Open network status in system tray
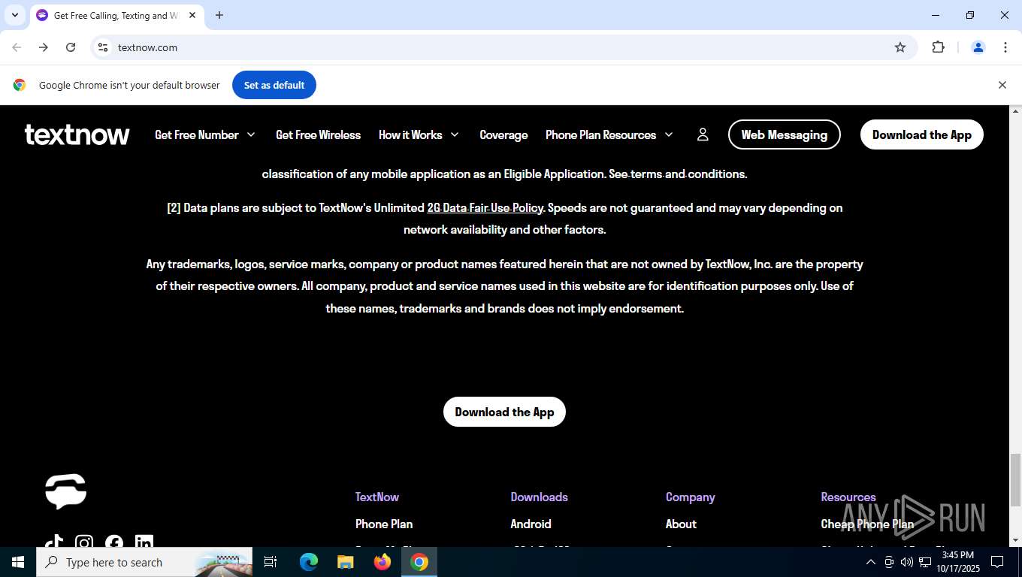Image resolution: width=1022 pixels, height=577 pixels. (925, 562)
